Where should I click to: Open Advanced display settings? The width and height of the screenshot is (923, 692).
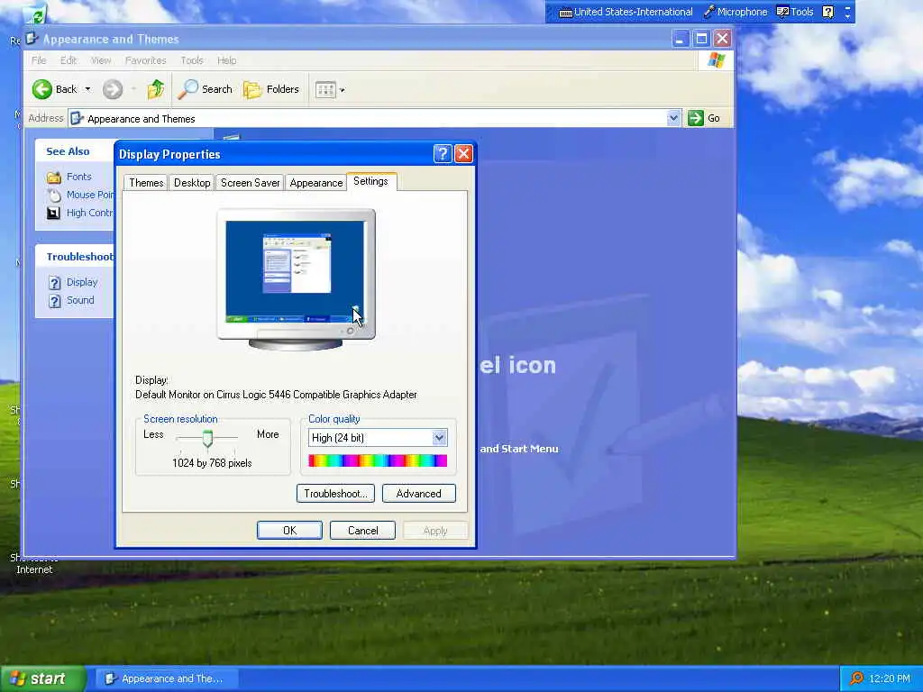tap(418, 494)
